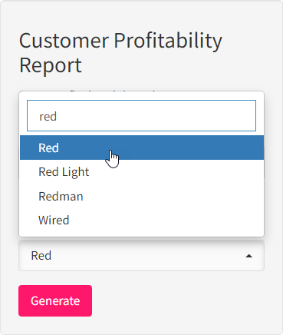This screenshot has width=283, height=335.
Task: Choose Red Light from the list
Action: coord(142,172)
